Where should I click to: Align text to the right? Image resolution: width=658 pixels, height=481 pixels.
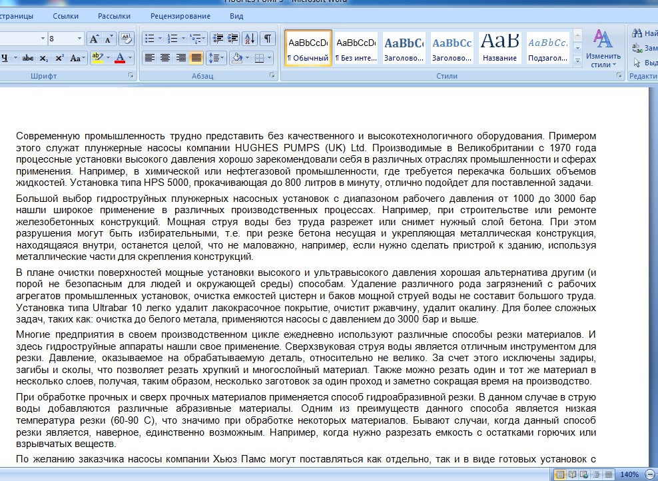tap(180, 58)
